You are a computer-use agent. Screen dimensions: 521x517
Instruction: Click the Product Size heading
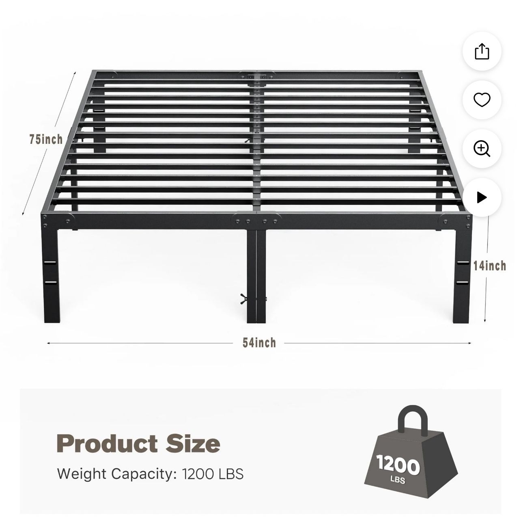pos(138,443)
